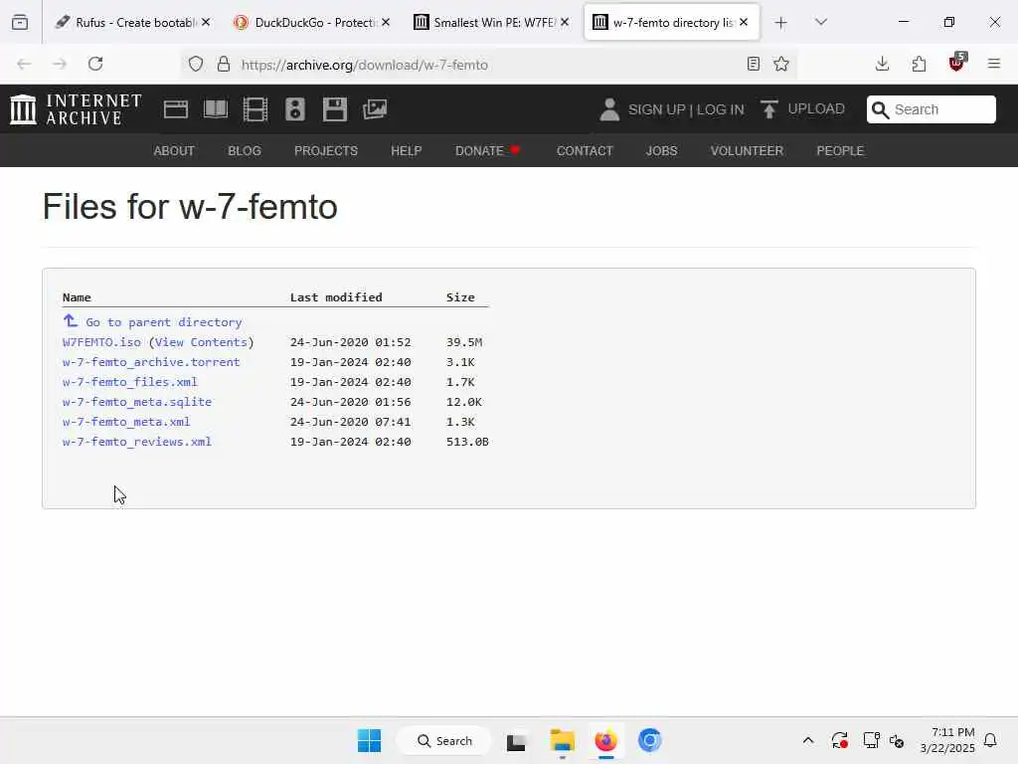Open the Internet Archive home logo
The height and width of the screenshot is (764, 1018).
[76, 109]
